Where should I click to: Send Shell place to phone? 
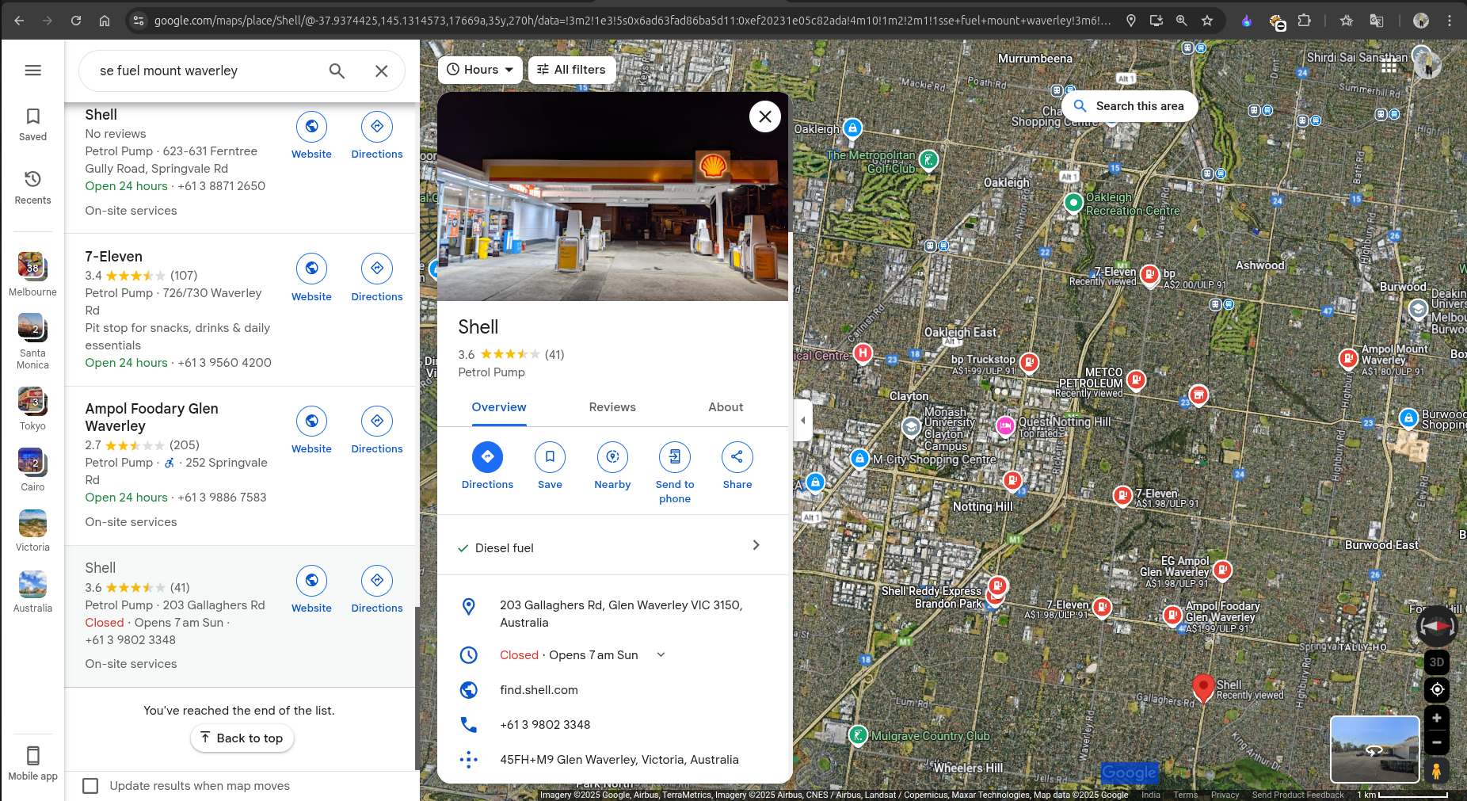click(675, 473)
